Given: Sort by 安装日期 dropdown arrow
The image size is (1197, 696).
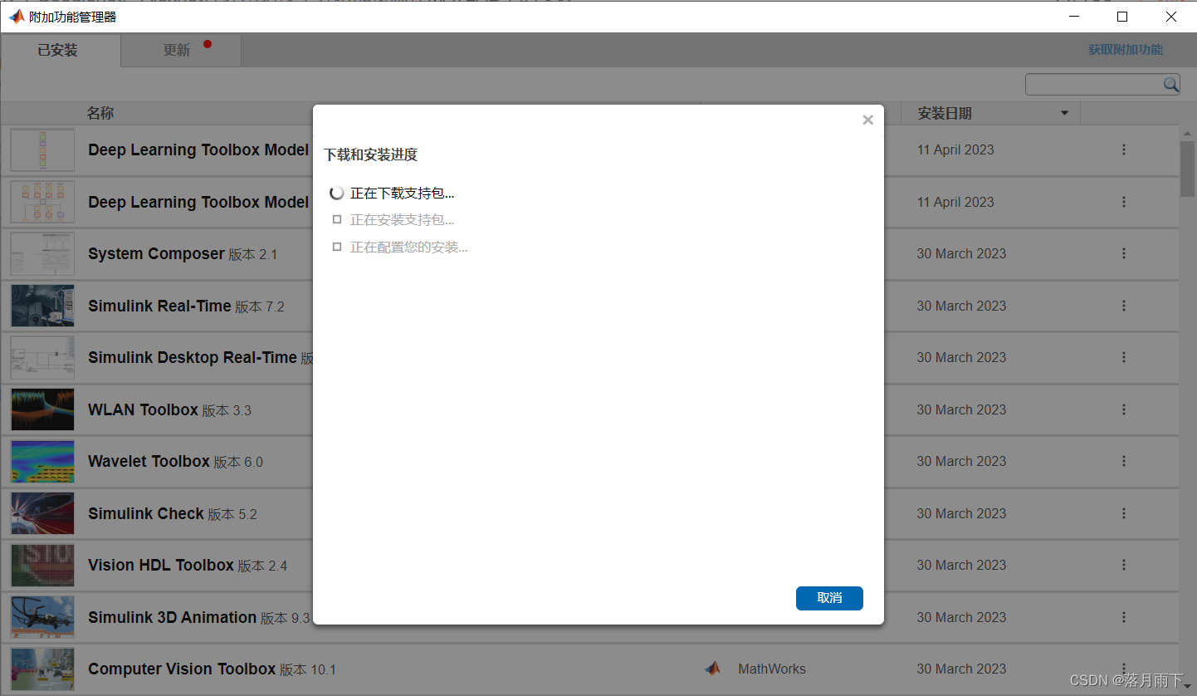Looking at the screenshot, I should click(1064, 113).
